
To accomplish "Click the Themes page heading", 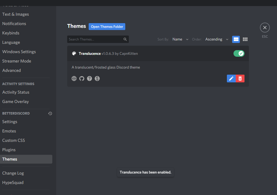I will point(77,26).
